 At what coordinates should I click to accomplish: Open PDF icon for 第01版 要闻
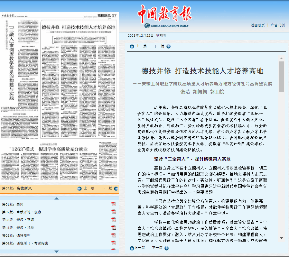click(114, 204)
